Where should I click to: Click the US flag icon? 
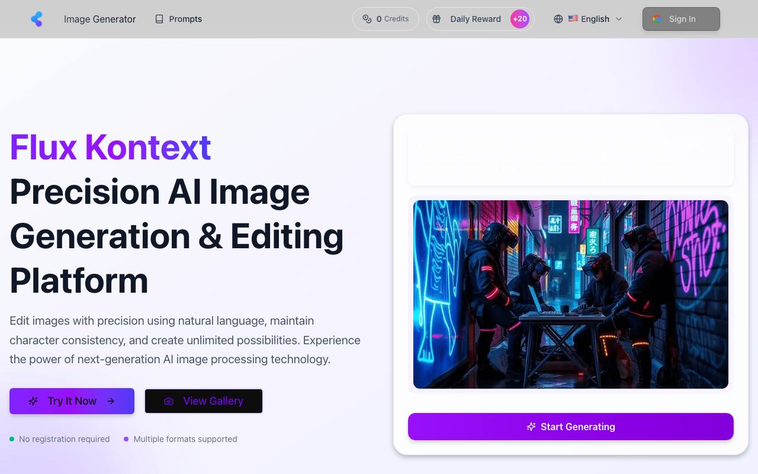point(573,19)
